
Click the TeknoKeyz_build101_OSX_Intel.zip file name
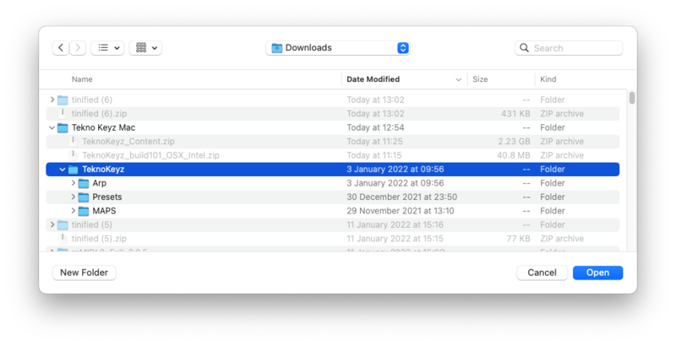[x=151, y=155]
